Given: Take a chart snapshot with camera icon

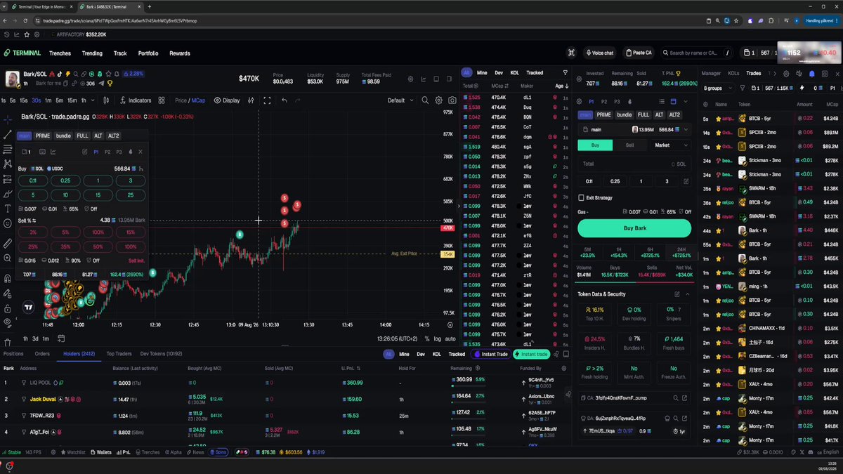Looking at the screenshot, I should pos(452,100).
